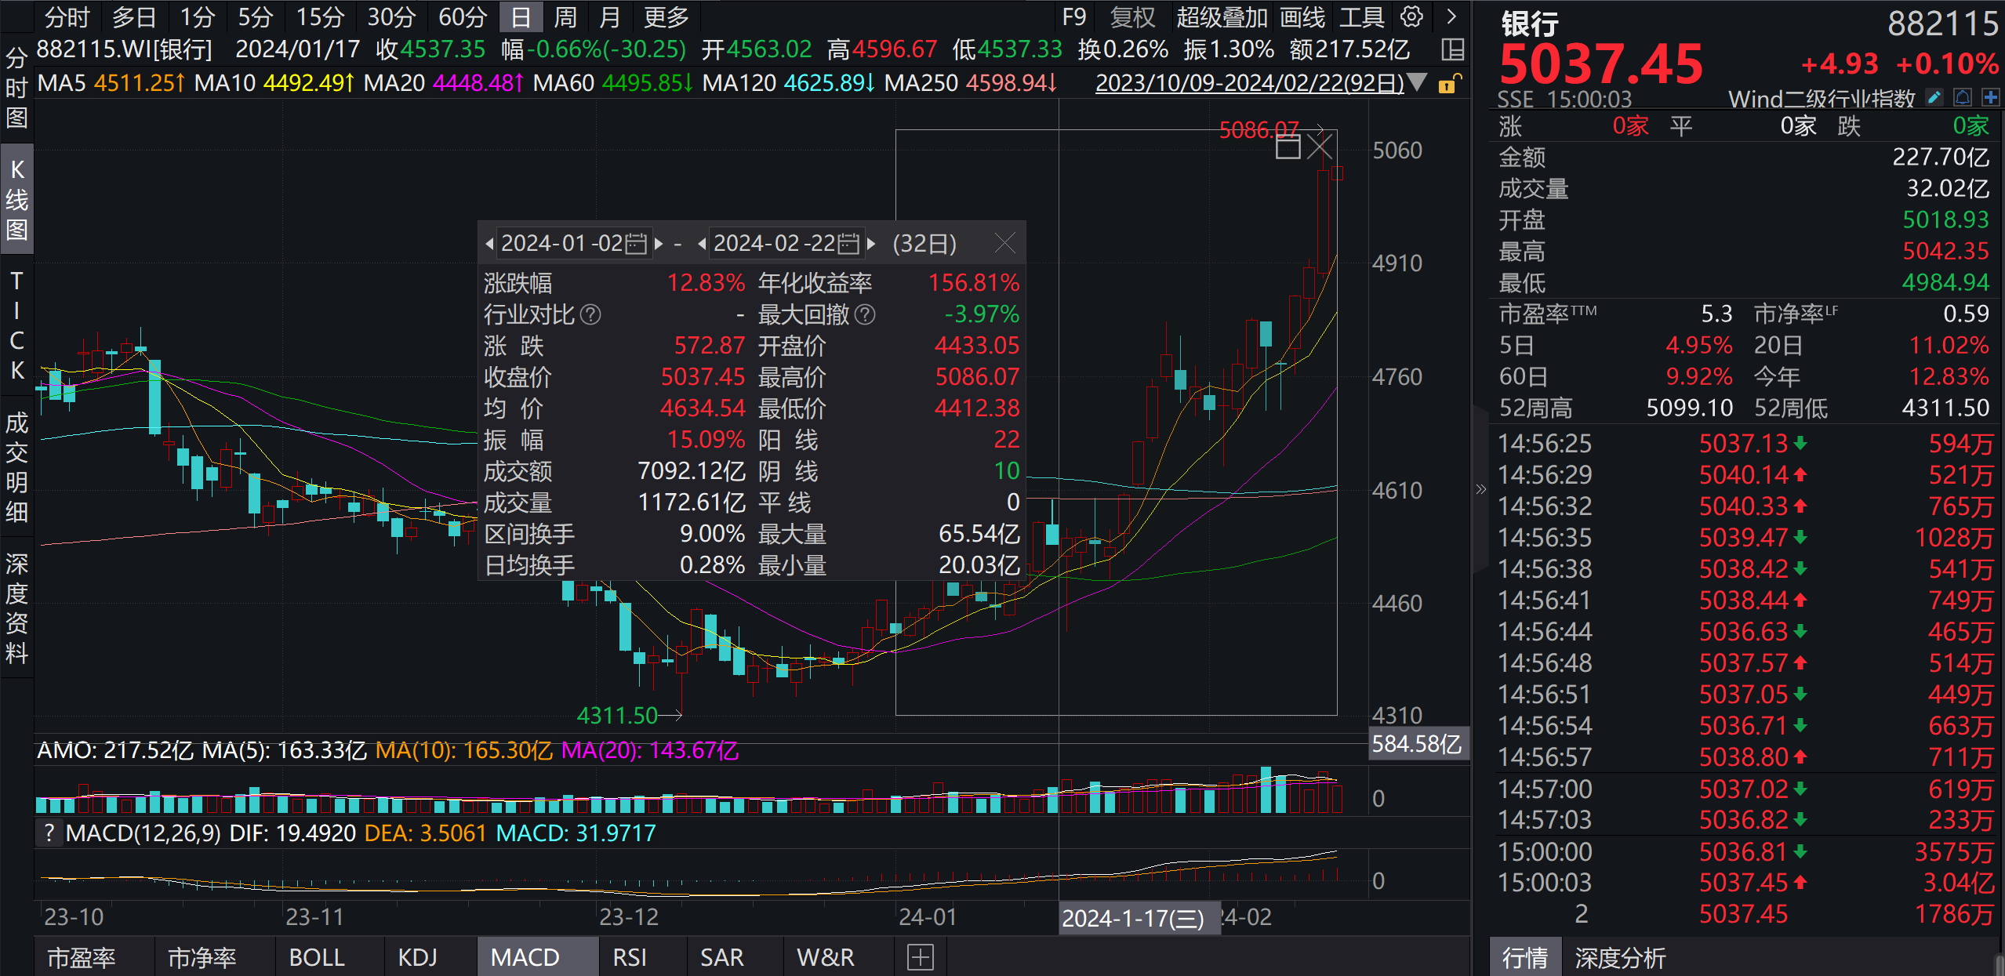The image size is (2005, 976).
Task: Click the left arrow beside 2024-01-02 date picker
Action: 489,244
